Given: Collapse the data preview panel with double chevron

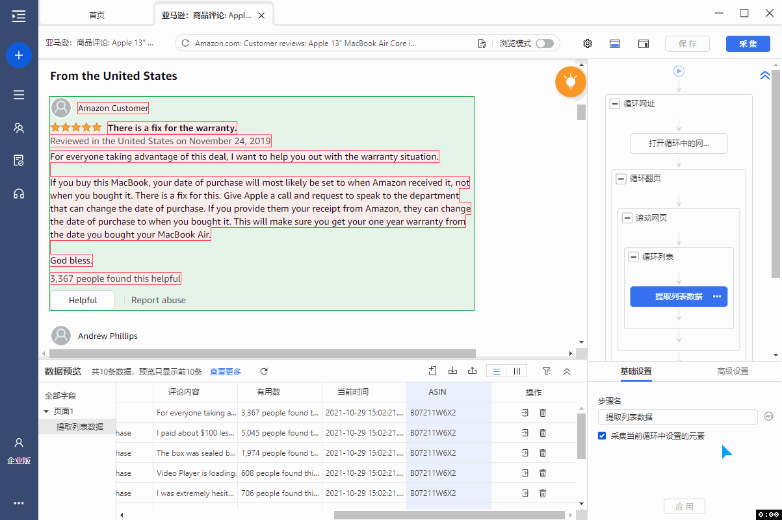Looking at the screenshot, I should coord(567,371).
